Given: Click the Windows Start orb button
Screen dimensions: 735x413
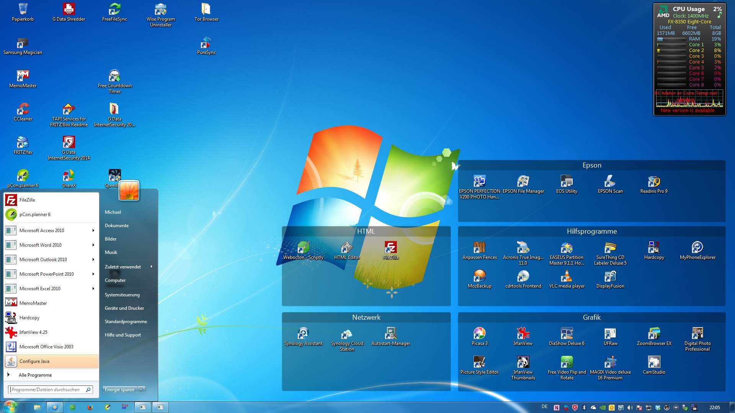Looking at the screenshot, I should [10, 406].
